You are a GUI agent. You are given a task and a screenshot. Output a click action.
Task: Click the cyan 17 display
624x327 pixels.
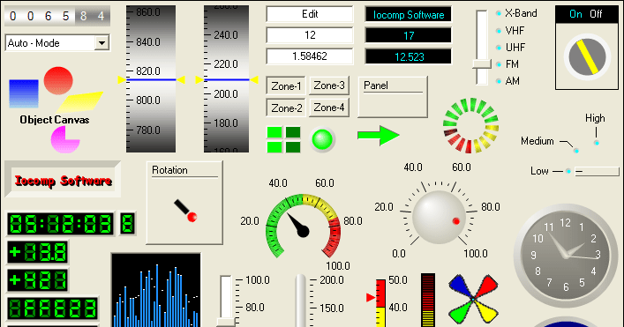pyautogui.click(x=409, y=36)
